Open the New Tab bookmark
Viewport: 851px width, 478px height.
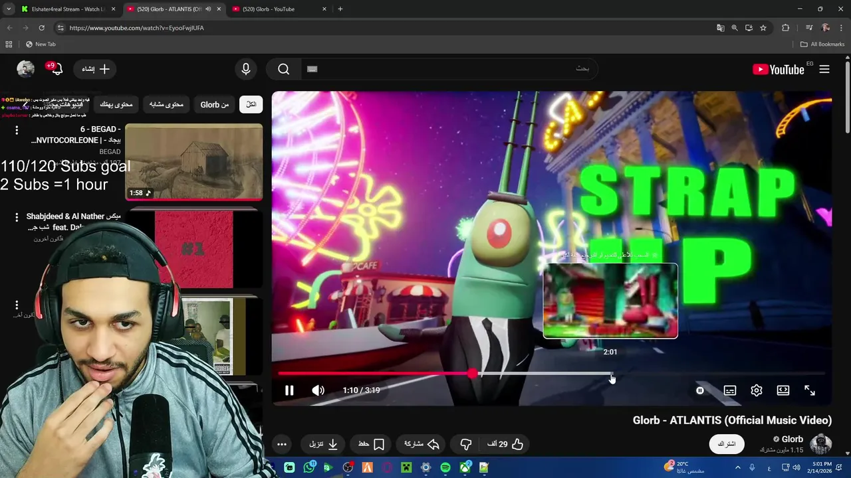coord(41,44)
